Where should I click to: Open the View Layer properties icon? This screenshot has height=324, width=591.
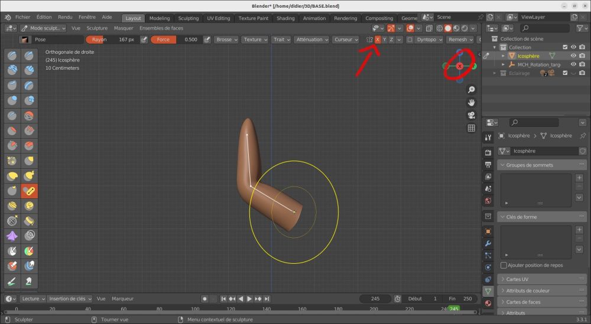point(488,176)
